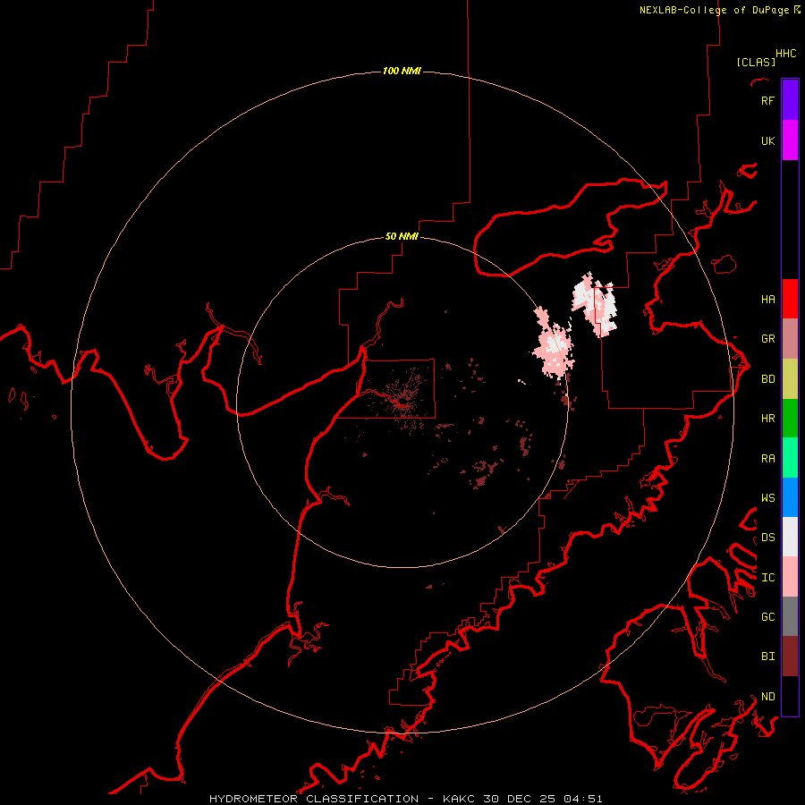Click the 50 NMI range ring label

click(402, 236)
